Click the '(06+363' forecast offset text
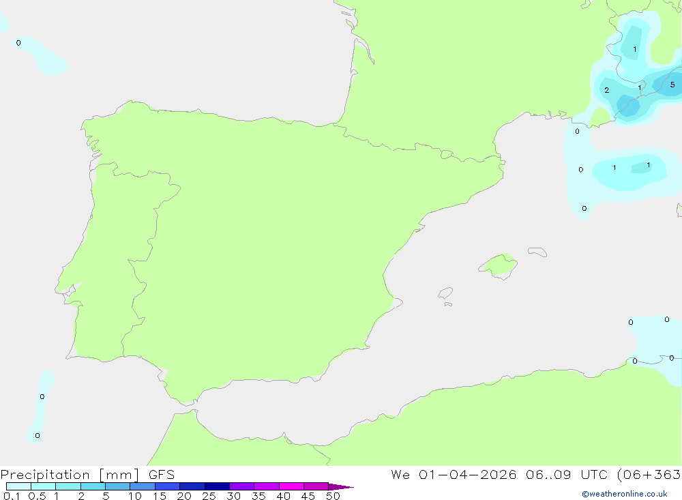This screenshot has width=682, height=500. [649, 475]
